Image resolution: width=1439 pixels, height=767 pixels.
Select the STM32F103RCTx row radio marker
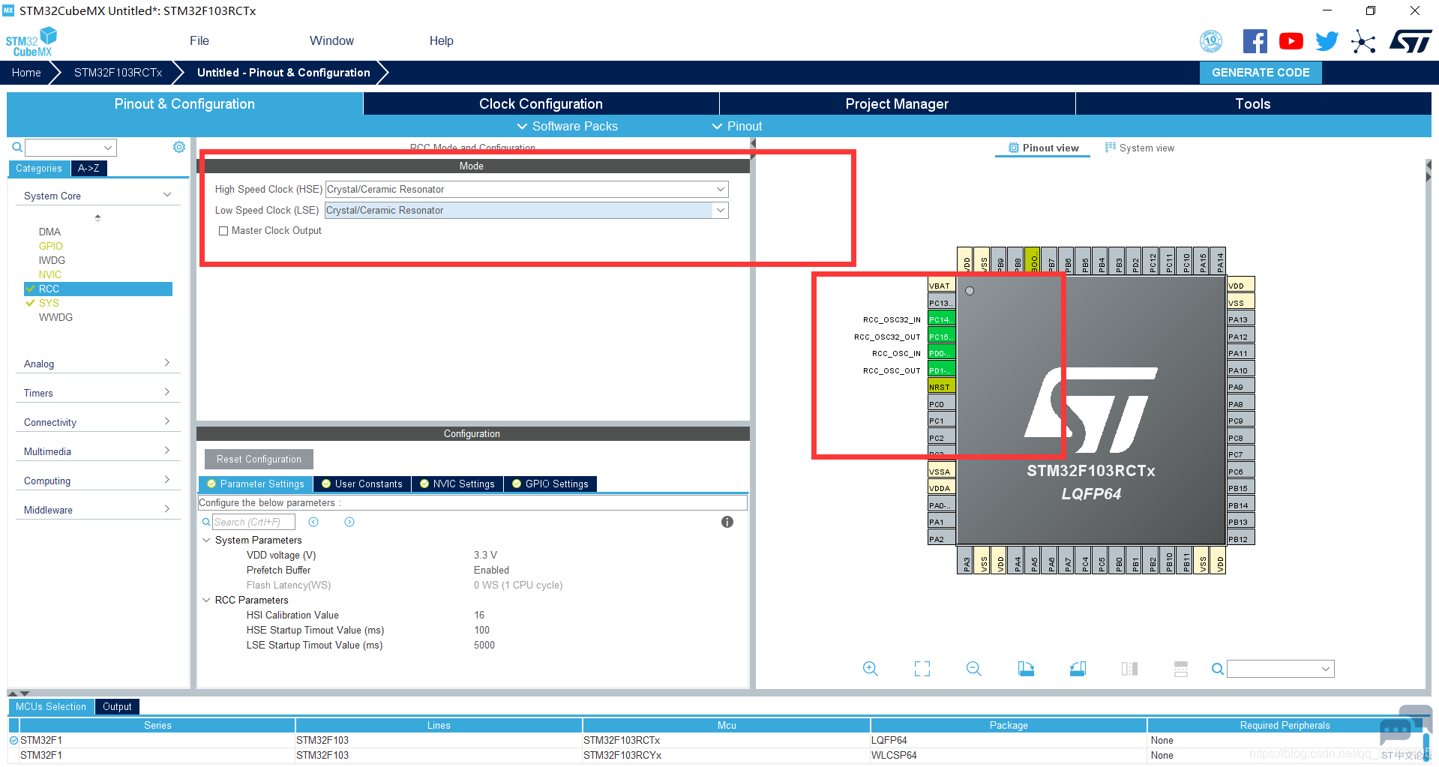pos(13,741)
